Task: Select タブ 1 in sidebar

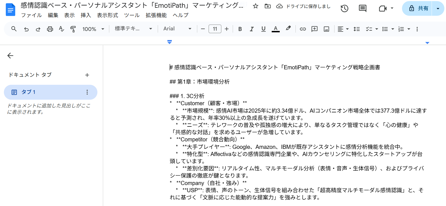Action: [x=51, y=92]
